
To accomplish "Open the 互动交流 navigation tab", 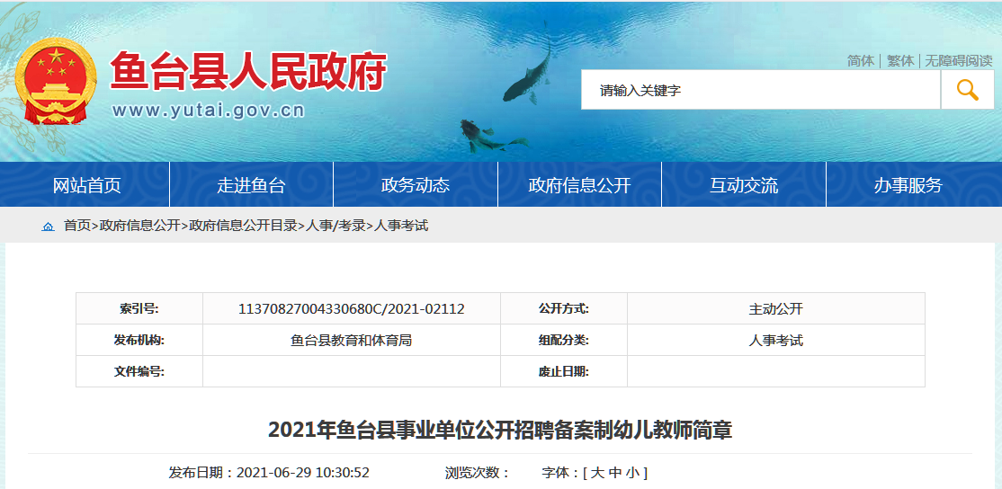I will (744, 185).
